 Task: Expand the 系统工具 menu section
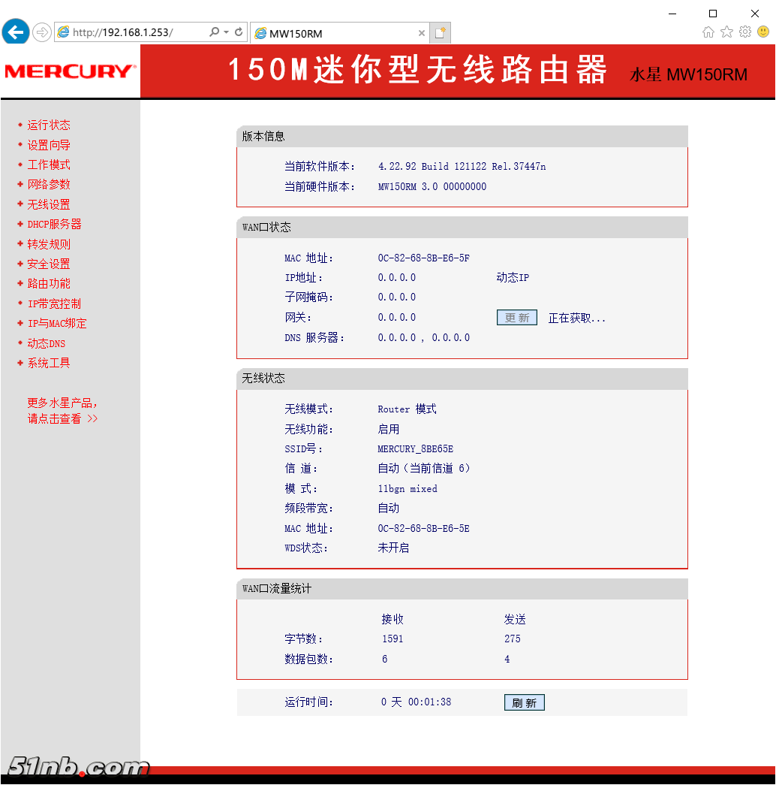pos(49,363)
